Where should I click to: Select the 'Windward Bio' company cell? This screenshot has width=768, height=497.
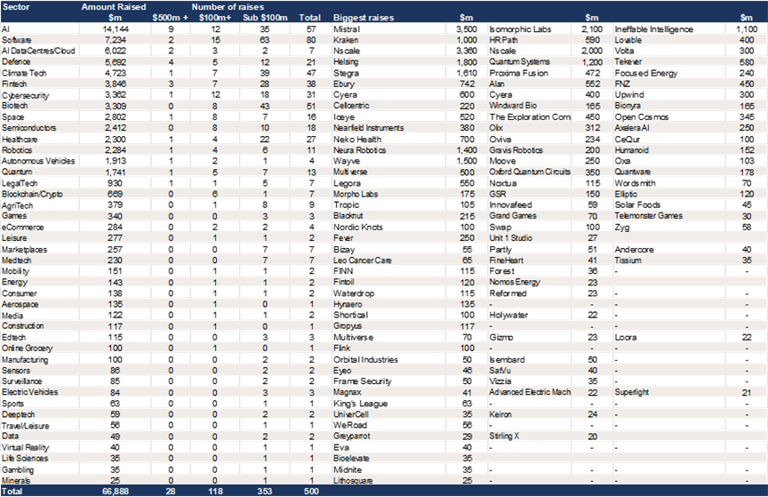click(513, 106)
